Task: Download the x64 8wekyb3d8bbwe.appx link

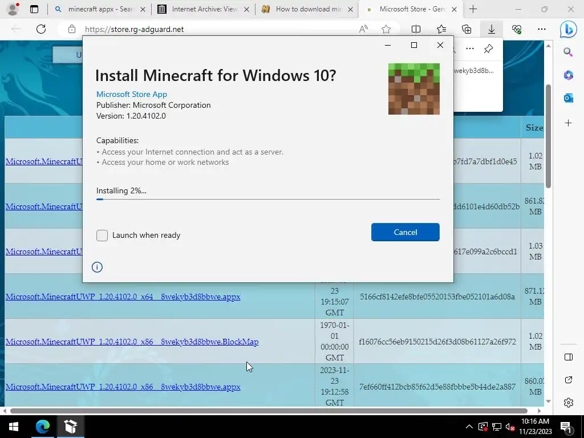Action: pyautogui.click(x=123, y=297)
